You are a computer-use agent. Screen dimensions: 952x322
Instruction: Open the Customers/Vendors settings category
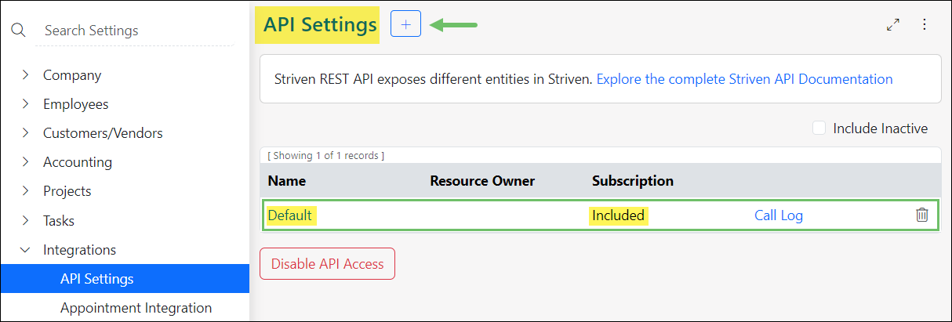103,133
